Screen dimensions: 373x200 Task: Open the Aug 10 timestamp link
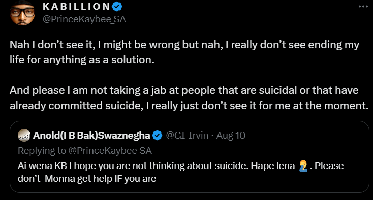point(231,136)
